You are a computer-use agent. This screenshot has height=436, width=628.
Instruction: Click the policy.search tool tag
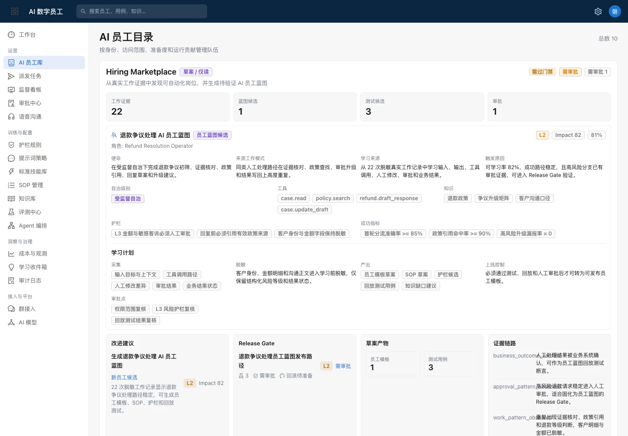[333, 198]
